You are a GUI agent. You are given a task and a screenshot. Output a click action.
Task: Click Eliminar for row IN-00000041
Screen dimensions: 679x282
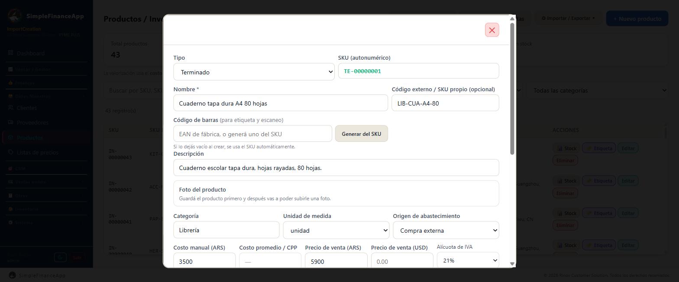tap(565, 225)
